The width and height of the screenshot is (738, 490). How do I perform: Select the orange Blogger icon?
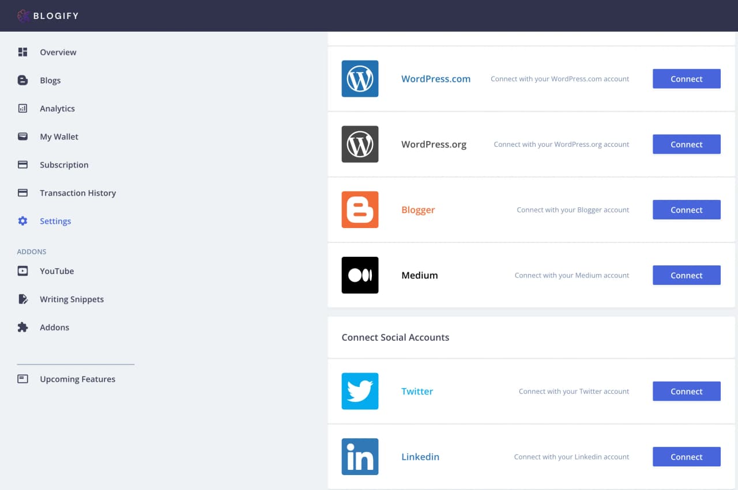coord(360,210)
